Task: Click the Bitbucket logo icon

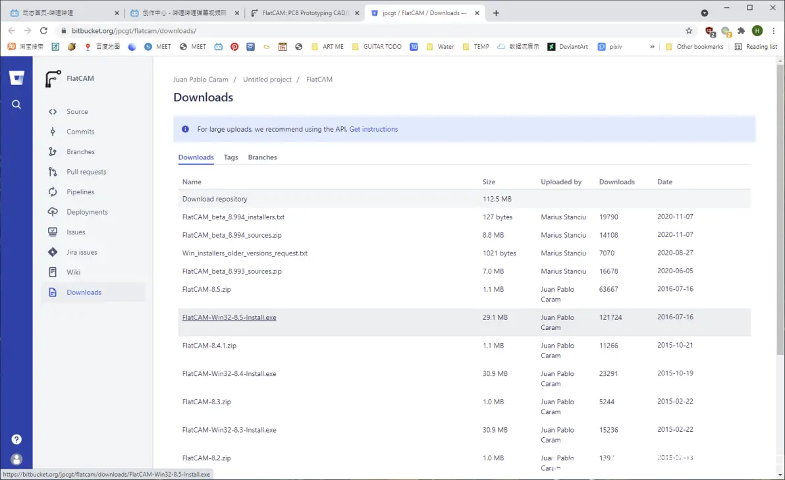Action: [16, 78]
